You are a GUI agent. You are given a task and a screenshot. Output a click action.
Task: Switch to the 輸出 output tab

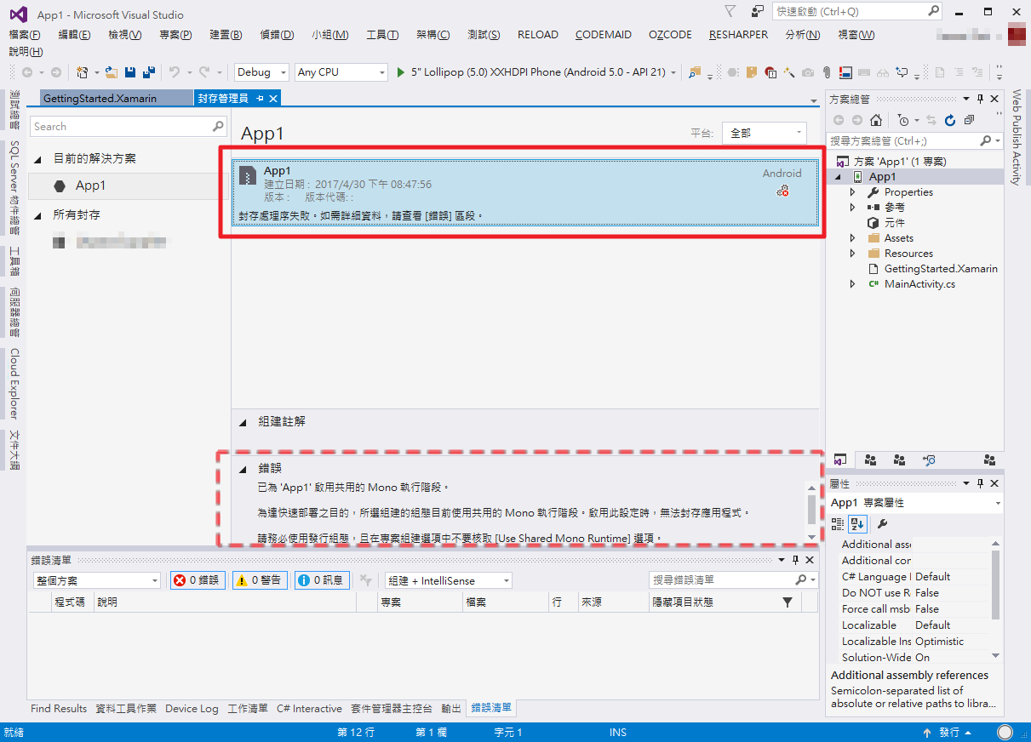(451, 708)
